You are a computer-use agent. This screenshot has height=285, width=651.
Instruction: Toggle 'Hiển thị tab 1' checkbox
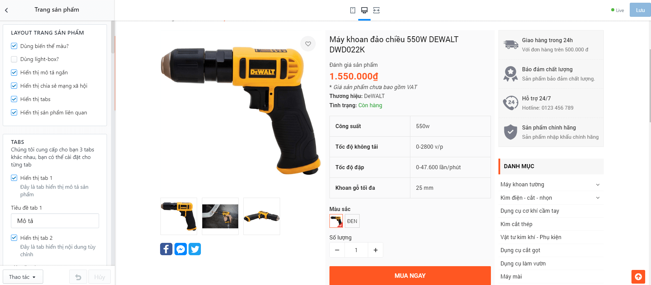(14, 178)
